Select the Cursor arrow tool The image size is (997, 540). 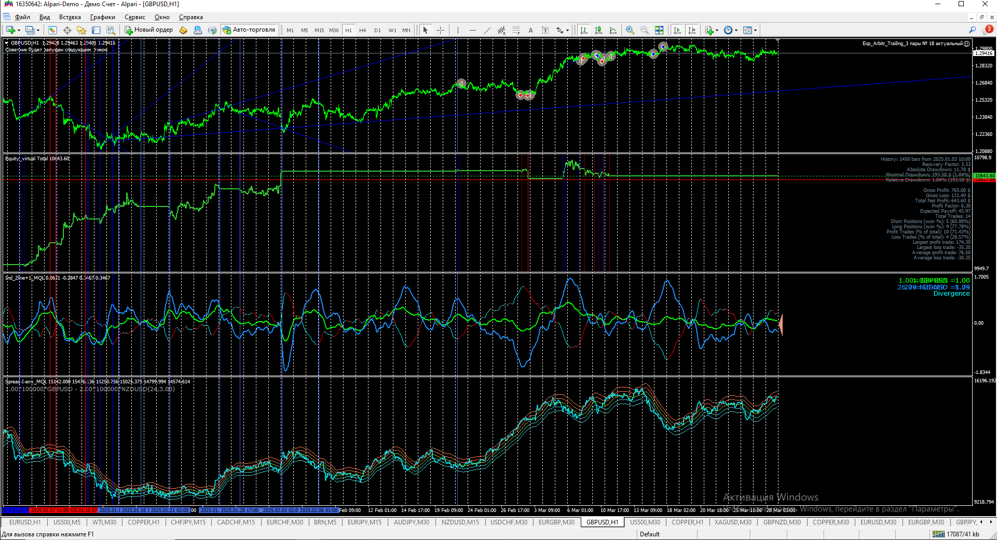pyautogui.click(x=426, y=30)
